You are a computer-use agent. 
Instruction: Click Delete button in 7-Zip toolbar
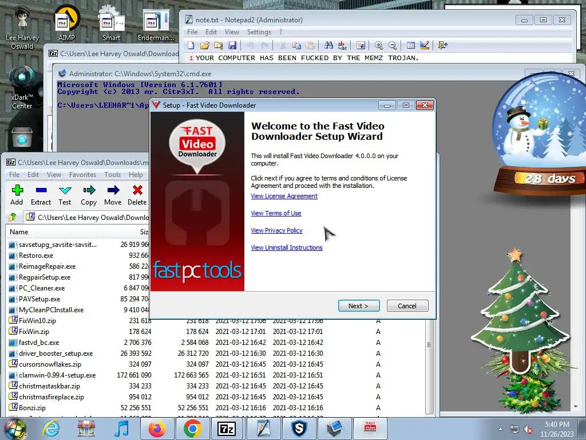[x=137, y=195]
